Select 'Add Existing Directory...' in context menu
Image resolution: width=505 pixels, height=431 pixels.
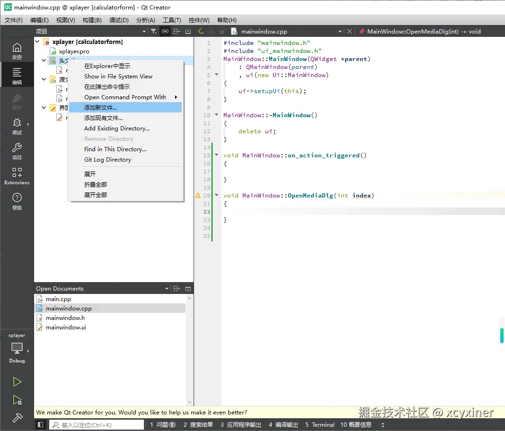[117, 129]
